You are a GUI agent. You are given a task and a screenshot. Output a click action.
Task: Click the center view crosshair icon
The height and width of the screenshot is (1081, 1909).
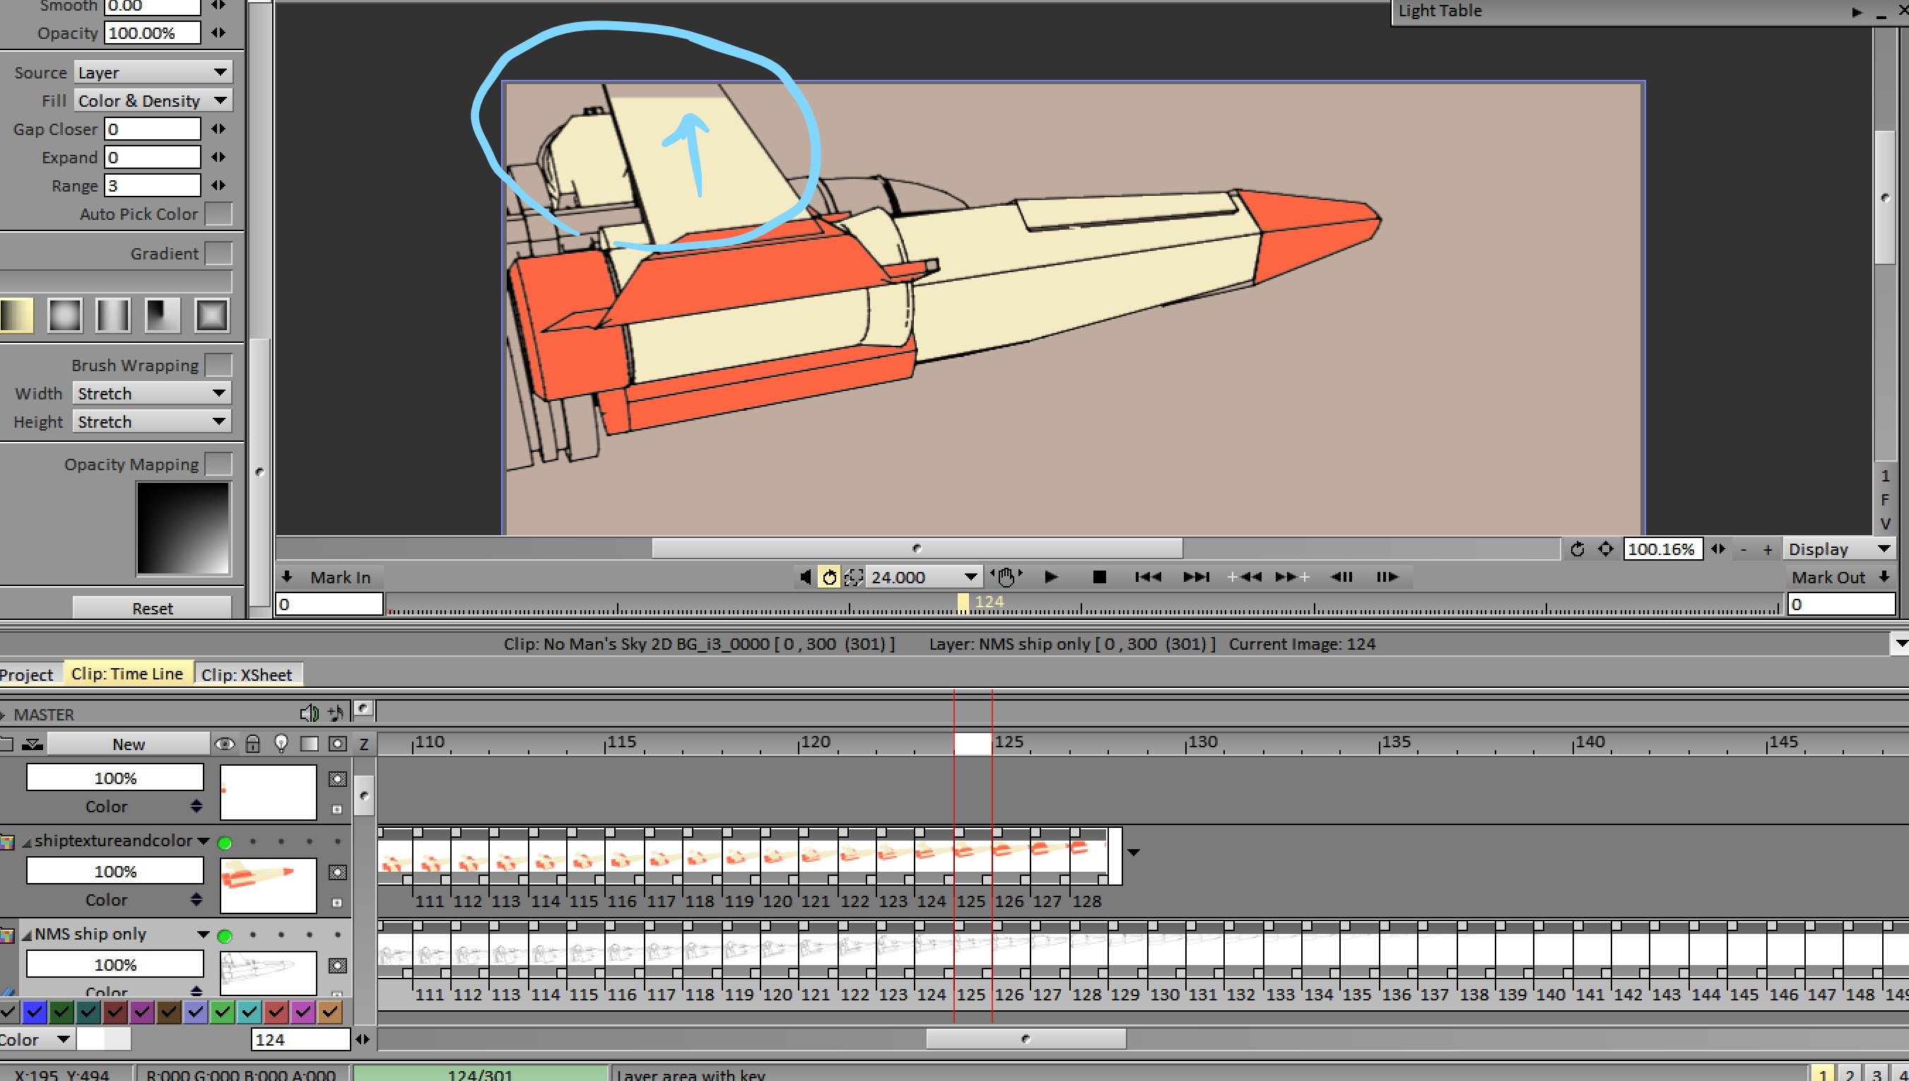pos(1605,549)
